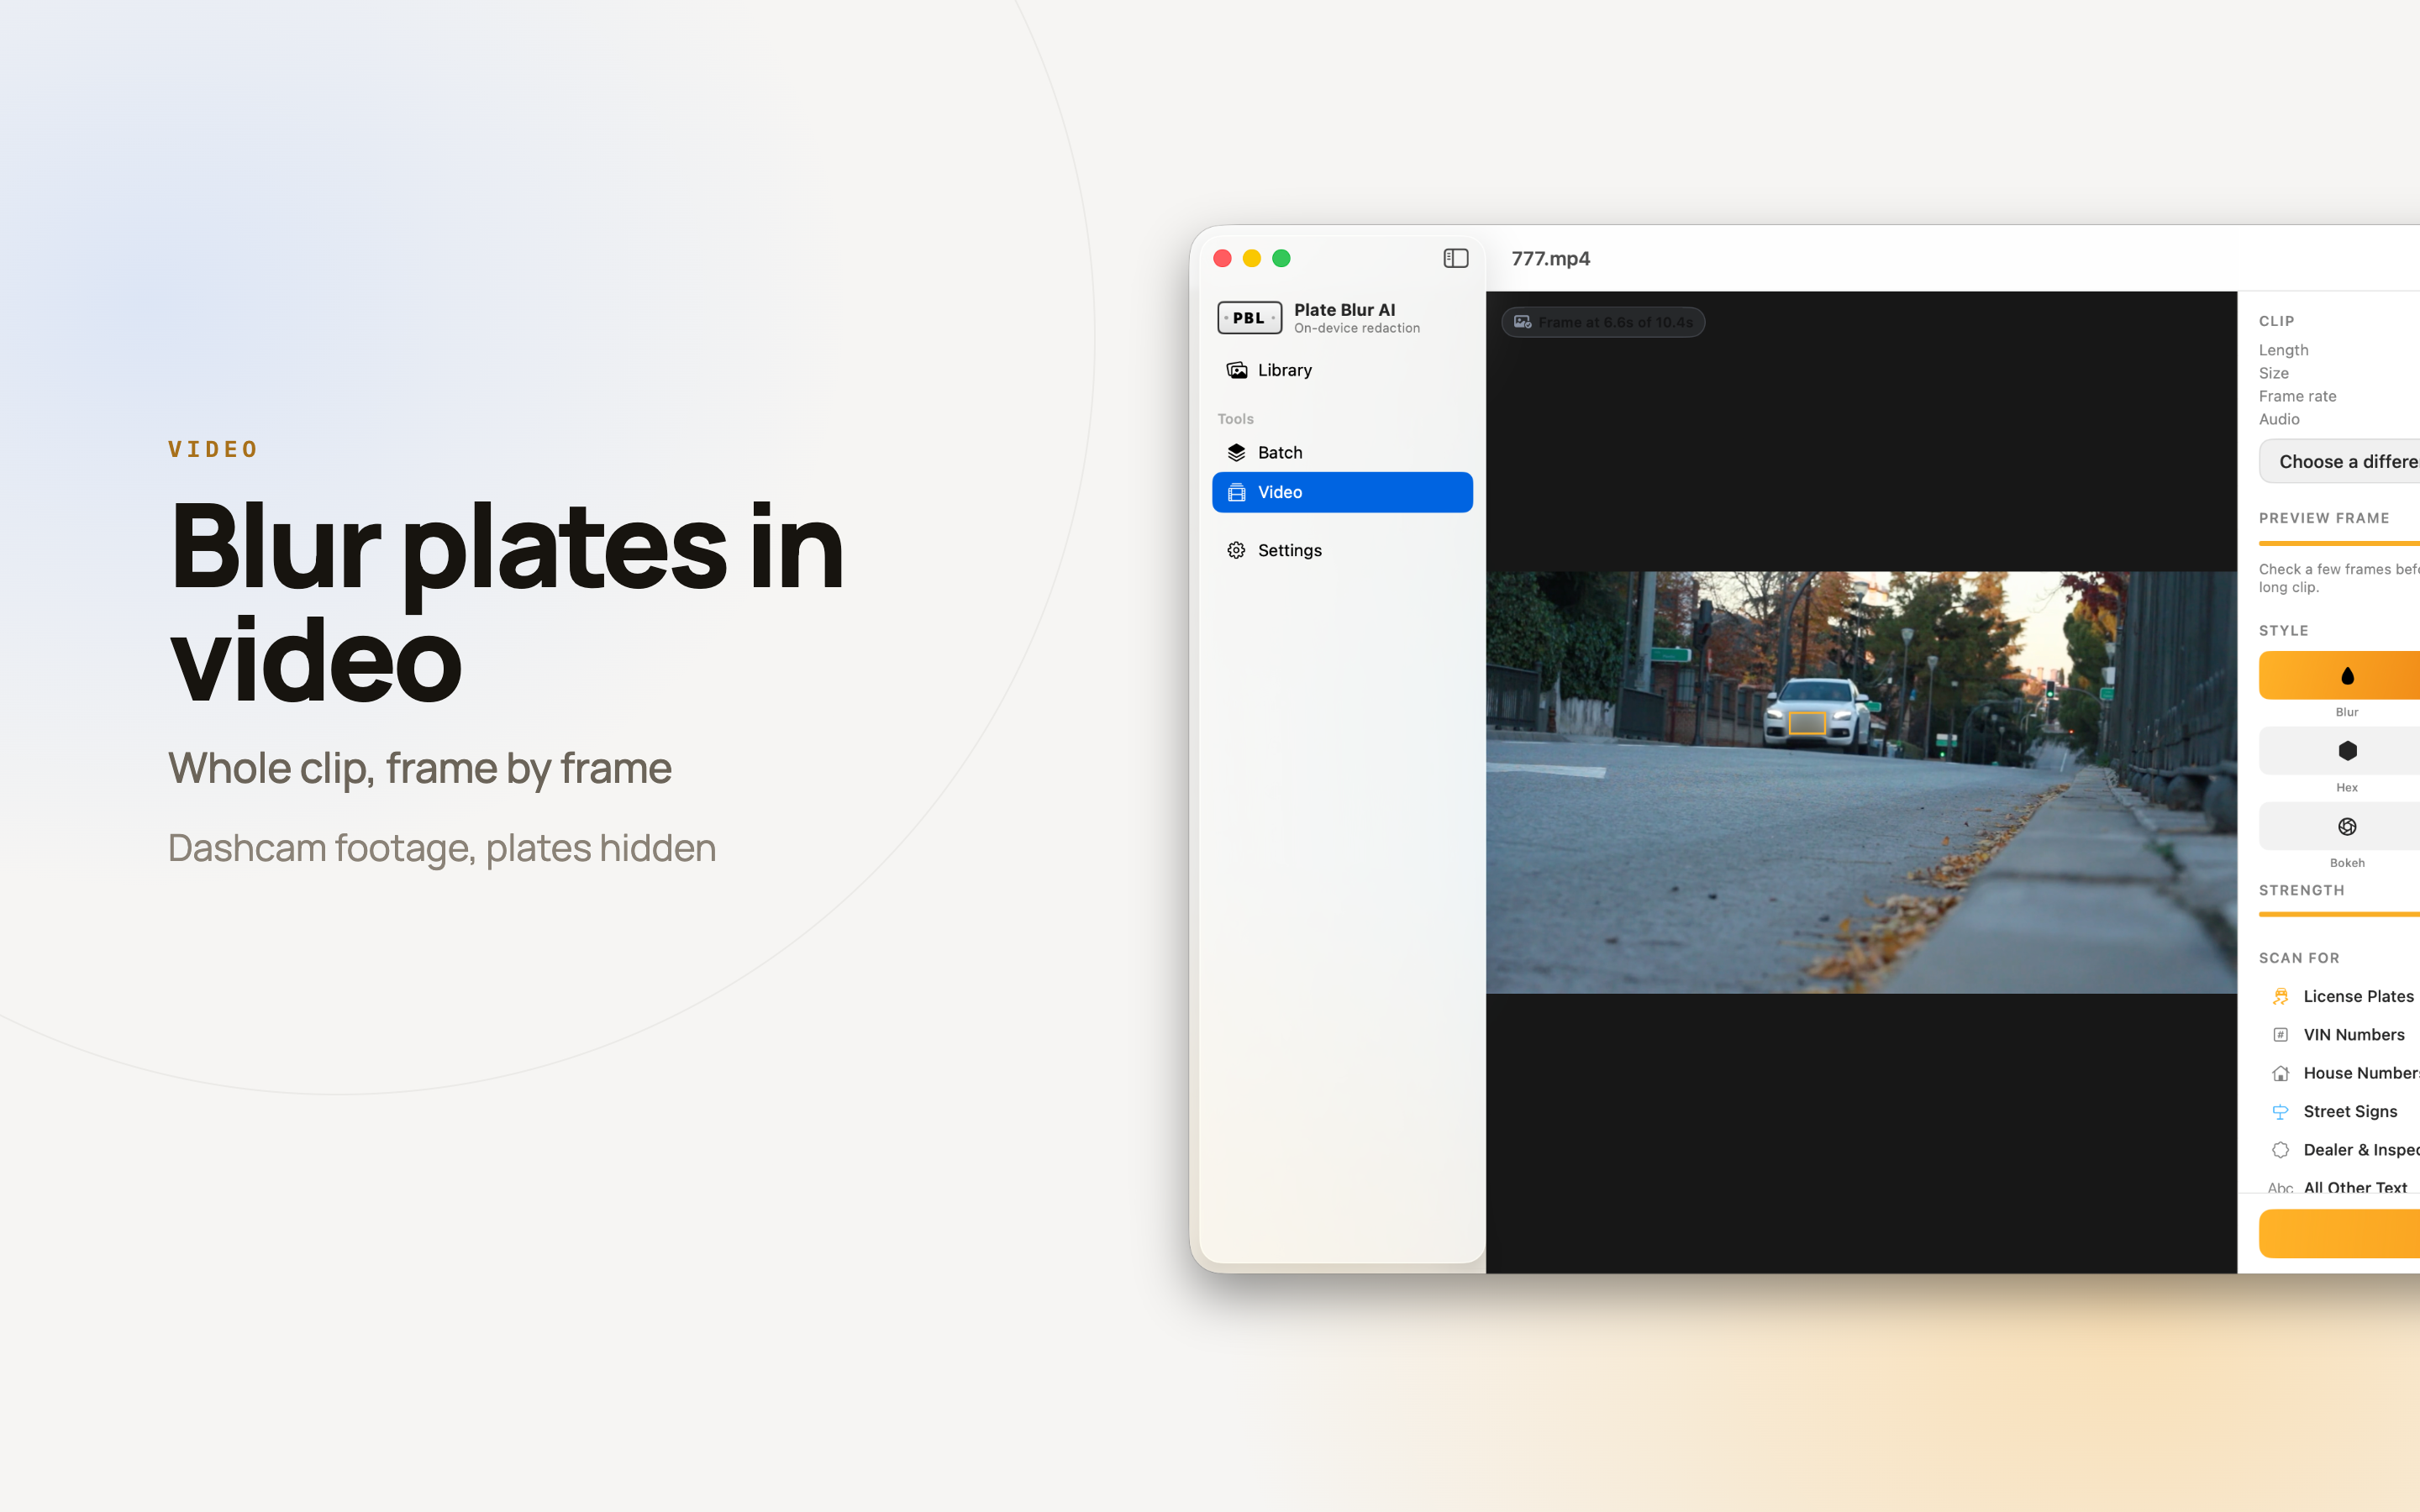
Task: Click the Frame rate label in Clip section
Action: pos(2297,396)
